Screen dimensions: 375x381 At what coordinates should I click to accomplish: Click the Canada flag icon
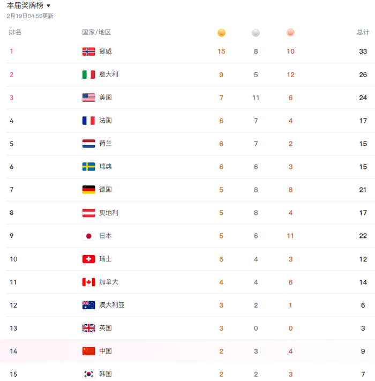pyautogui.click(x=88, y=282)
